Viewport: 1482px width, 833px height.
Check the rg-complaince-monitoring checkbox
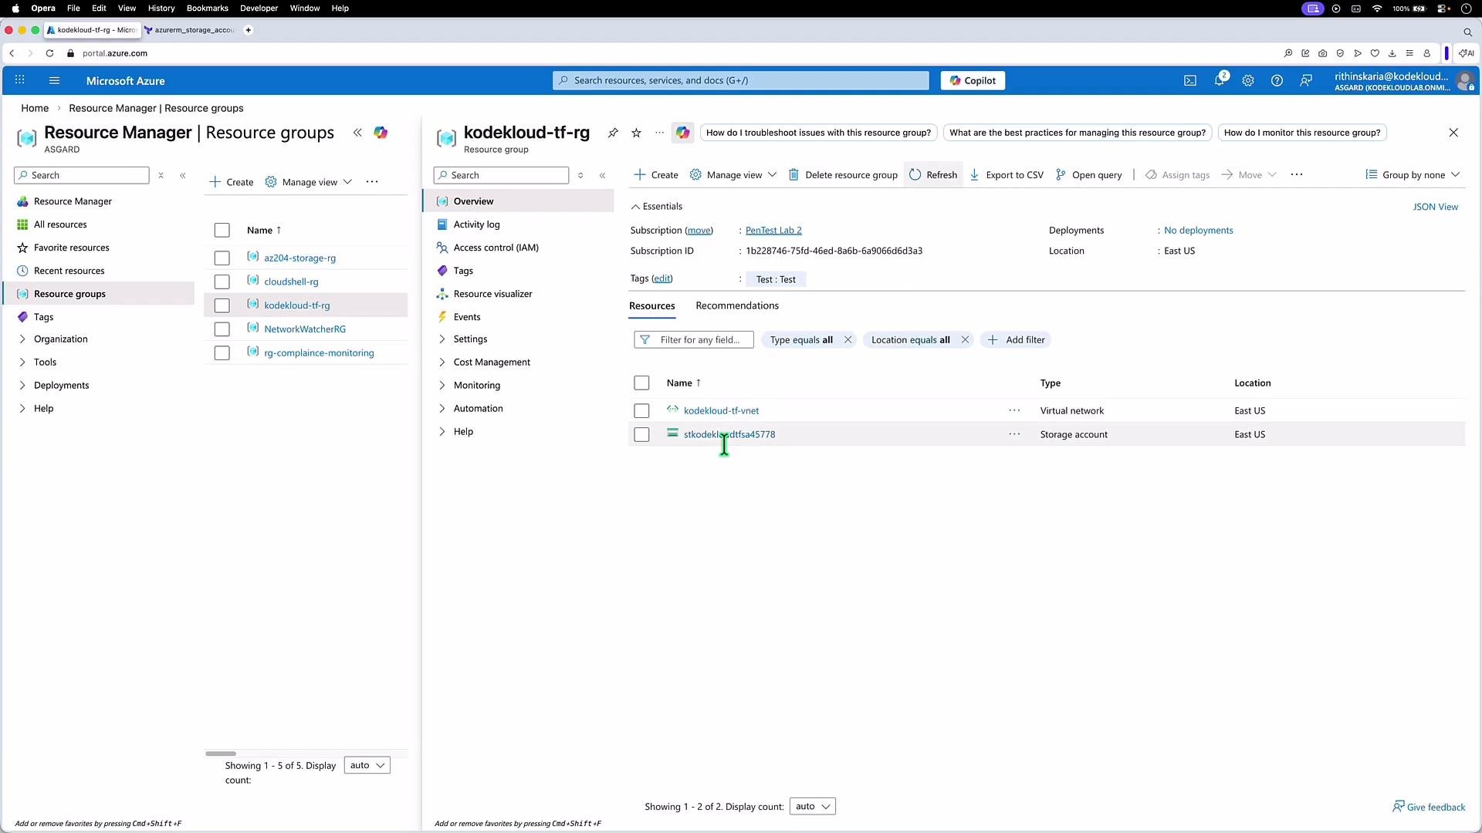tap(222, 353)
